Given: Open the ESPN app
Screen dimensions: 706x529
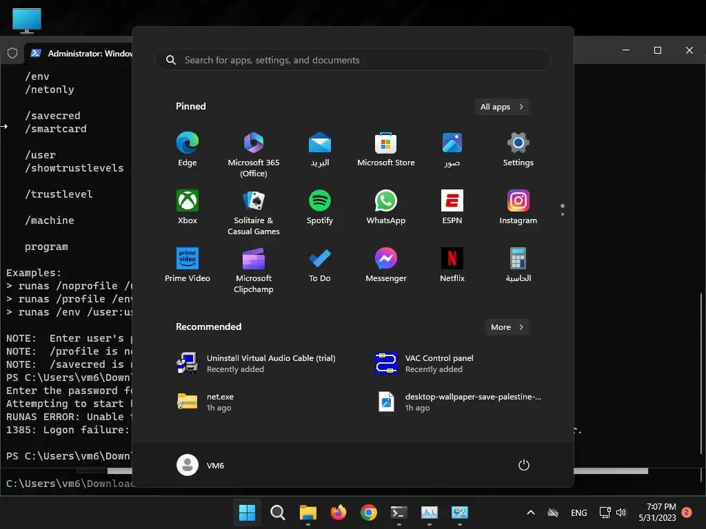Looking at the screenshot, I should pyautogui.click(x=452, y=207).
